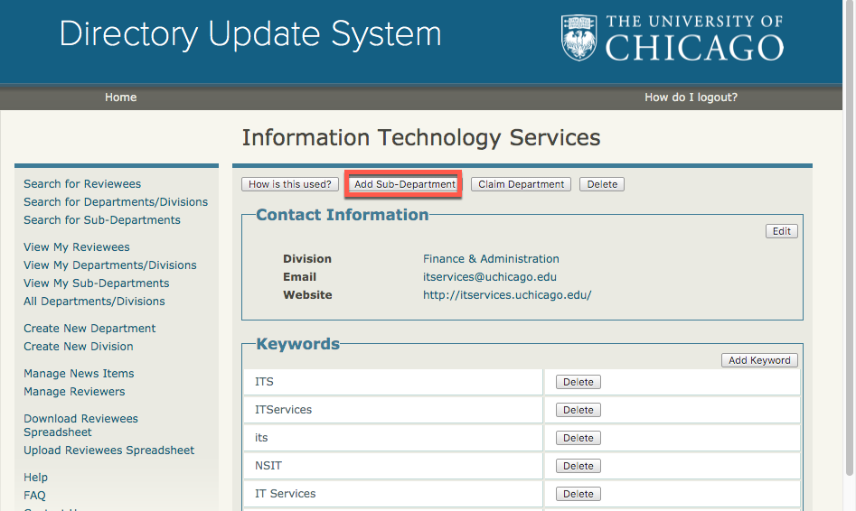
Task: Open Manage Reviewers link
Action: pyautogui.click(x=74, y=392)
